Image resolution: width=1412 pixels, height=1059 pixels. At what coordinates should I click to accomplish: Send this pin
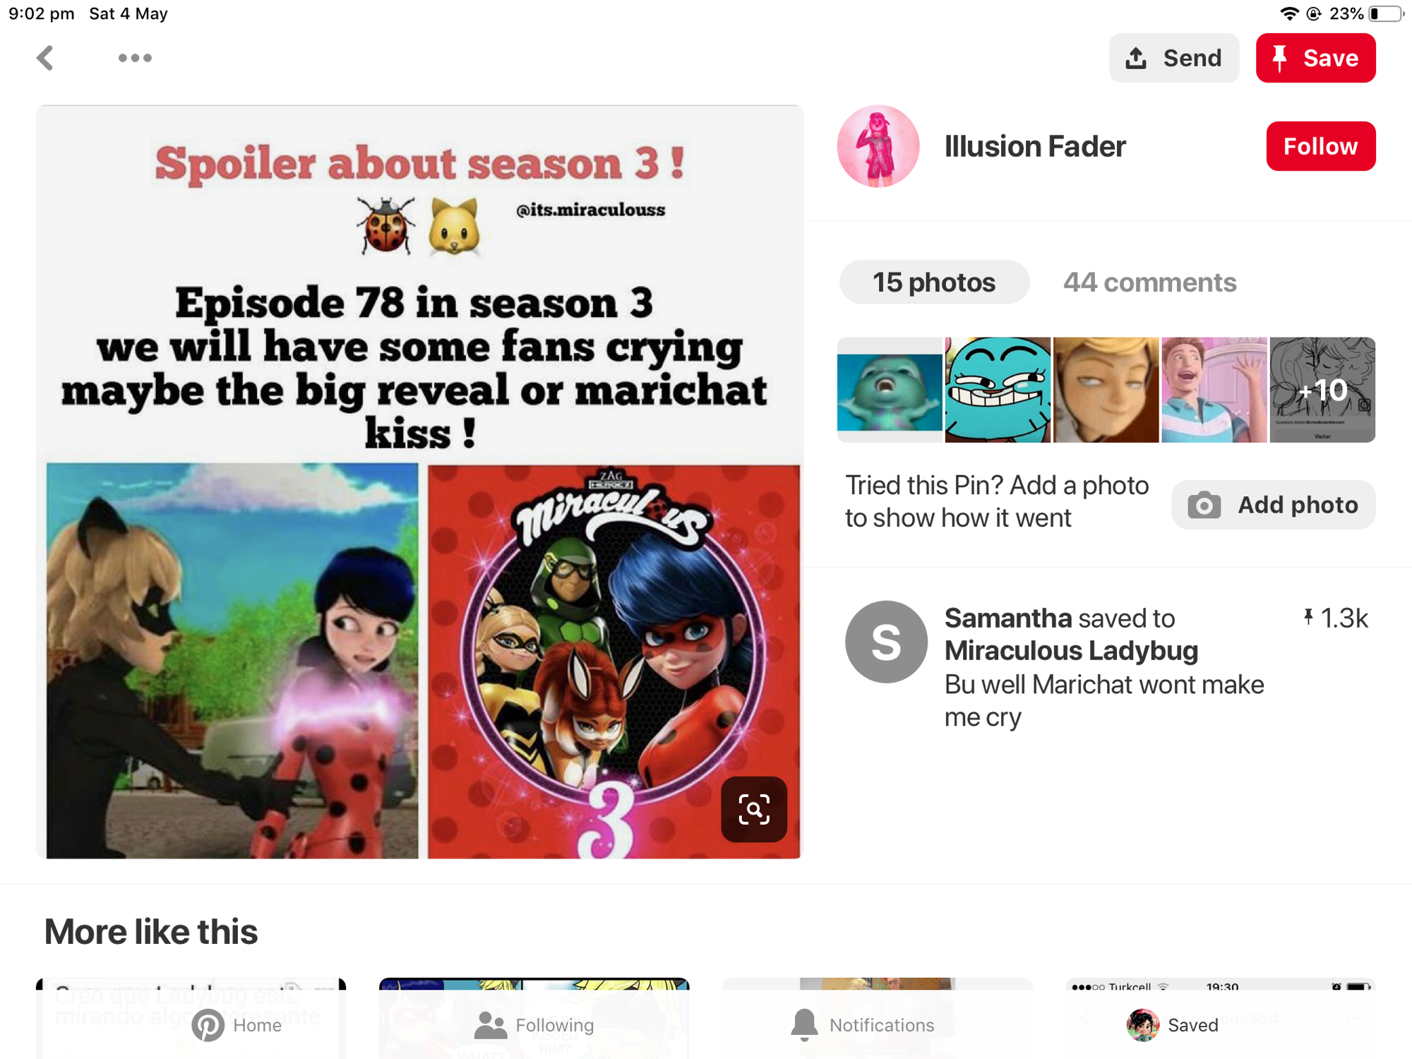1174,58
